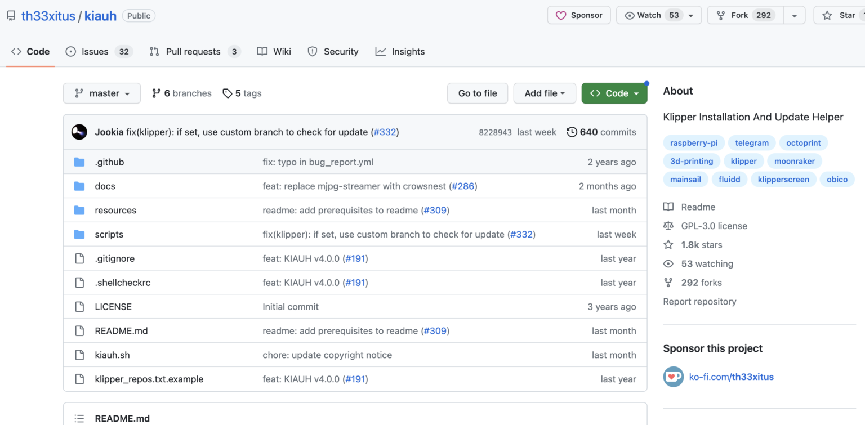Image resolution: width=865 pixels, height=425 pixels.
Task: Click the tags label icon
Action: pyautogui.click(x=228, y=93)
